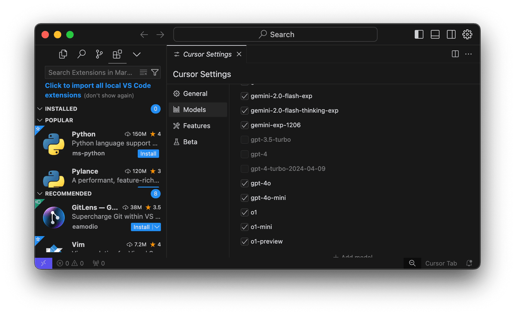Open the Features settings section
This screenshot has width=515, height=315.
click(x=198, y=126)
